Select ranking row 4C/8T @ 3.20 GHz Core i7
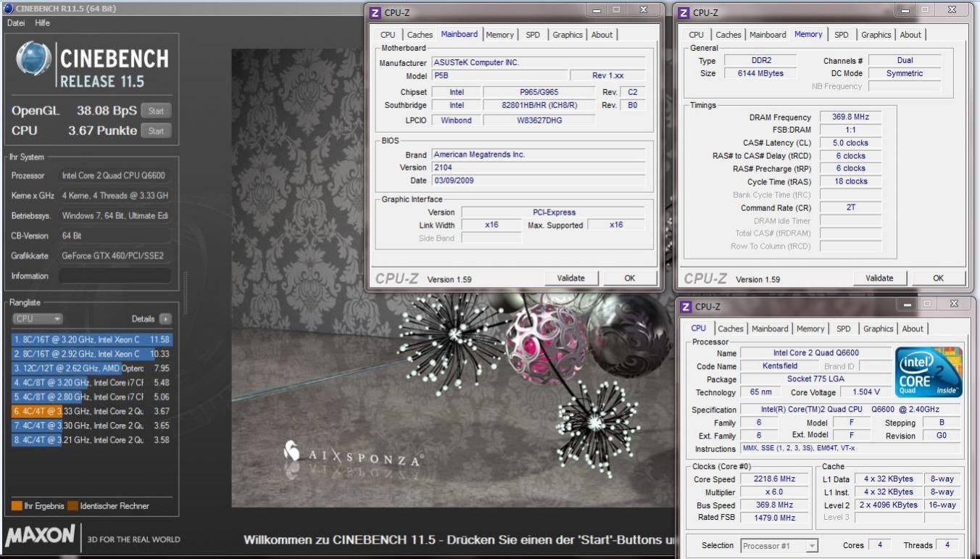This screenshot has width=980, height=559. tap(92, 383)
